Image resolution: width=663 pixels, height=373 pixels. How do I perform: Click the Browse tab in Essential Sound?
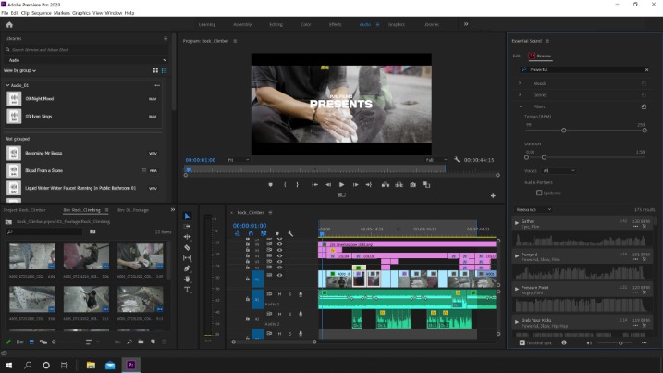pyautogui.click(x=543, y=56)
